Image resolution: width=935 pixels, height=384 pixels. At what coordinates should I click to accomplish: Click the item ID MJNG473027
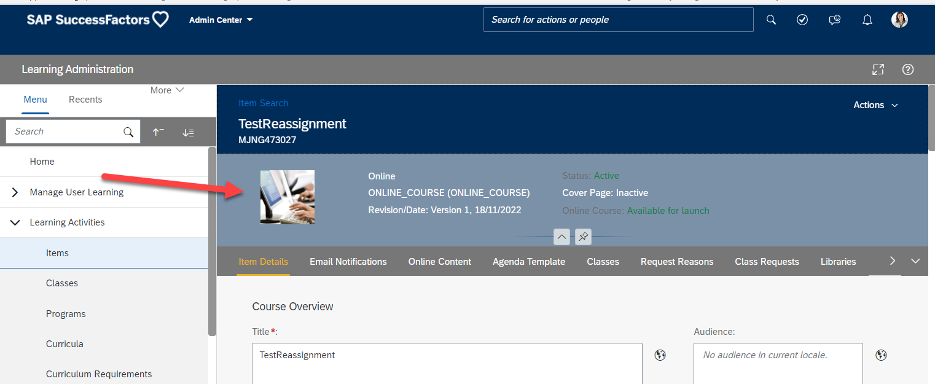click(x=267, y=140)
